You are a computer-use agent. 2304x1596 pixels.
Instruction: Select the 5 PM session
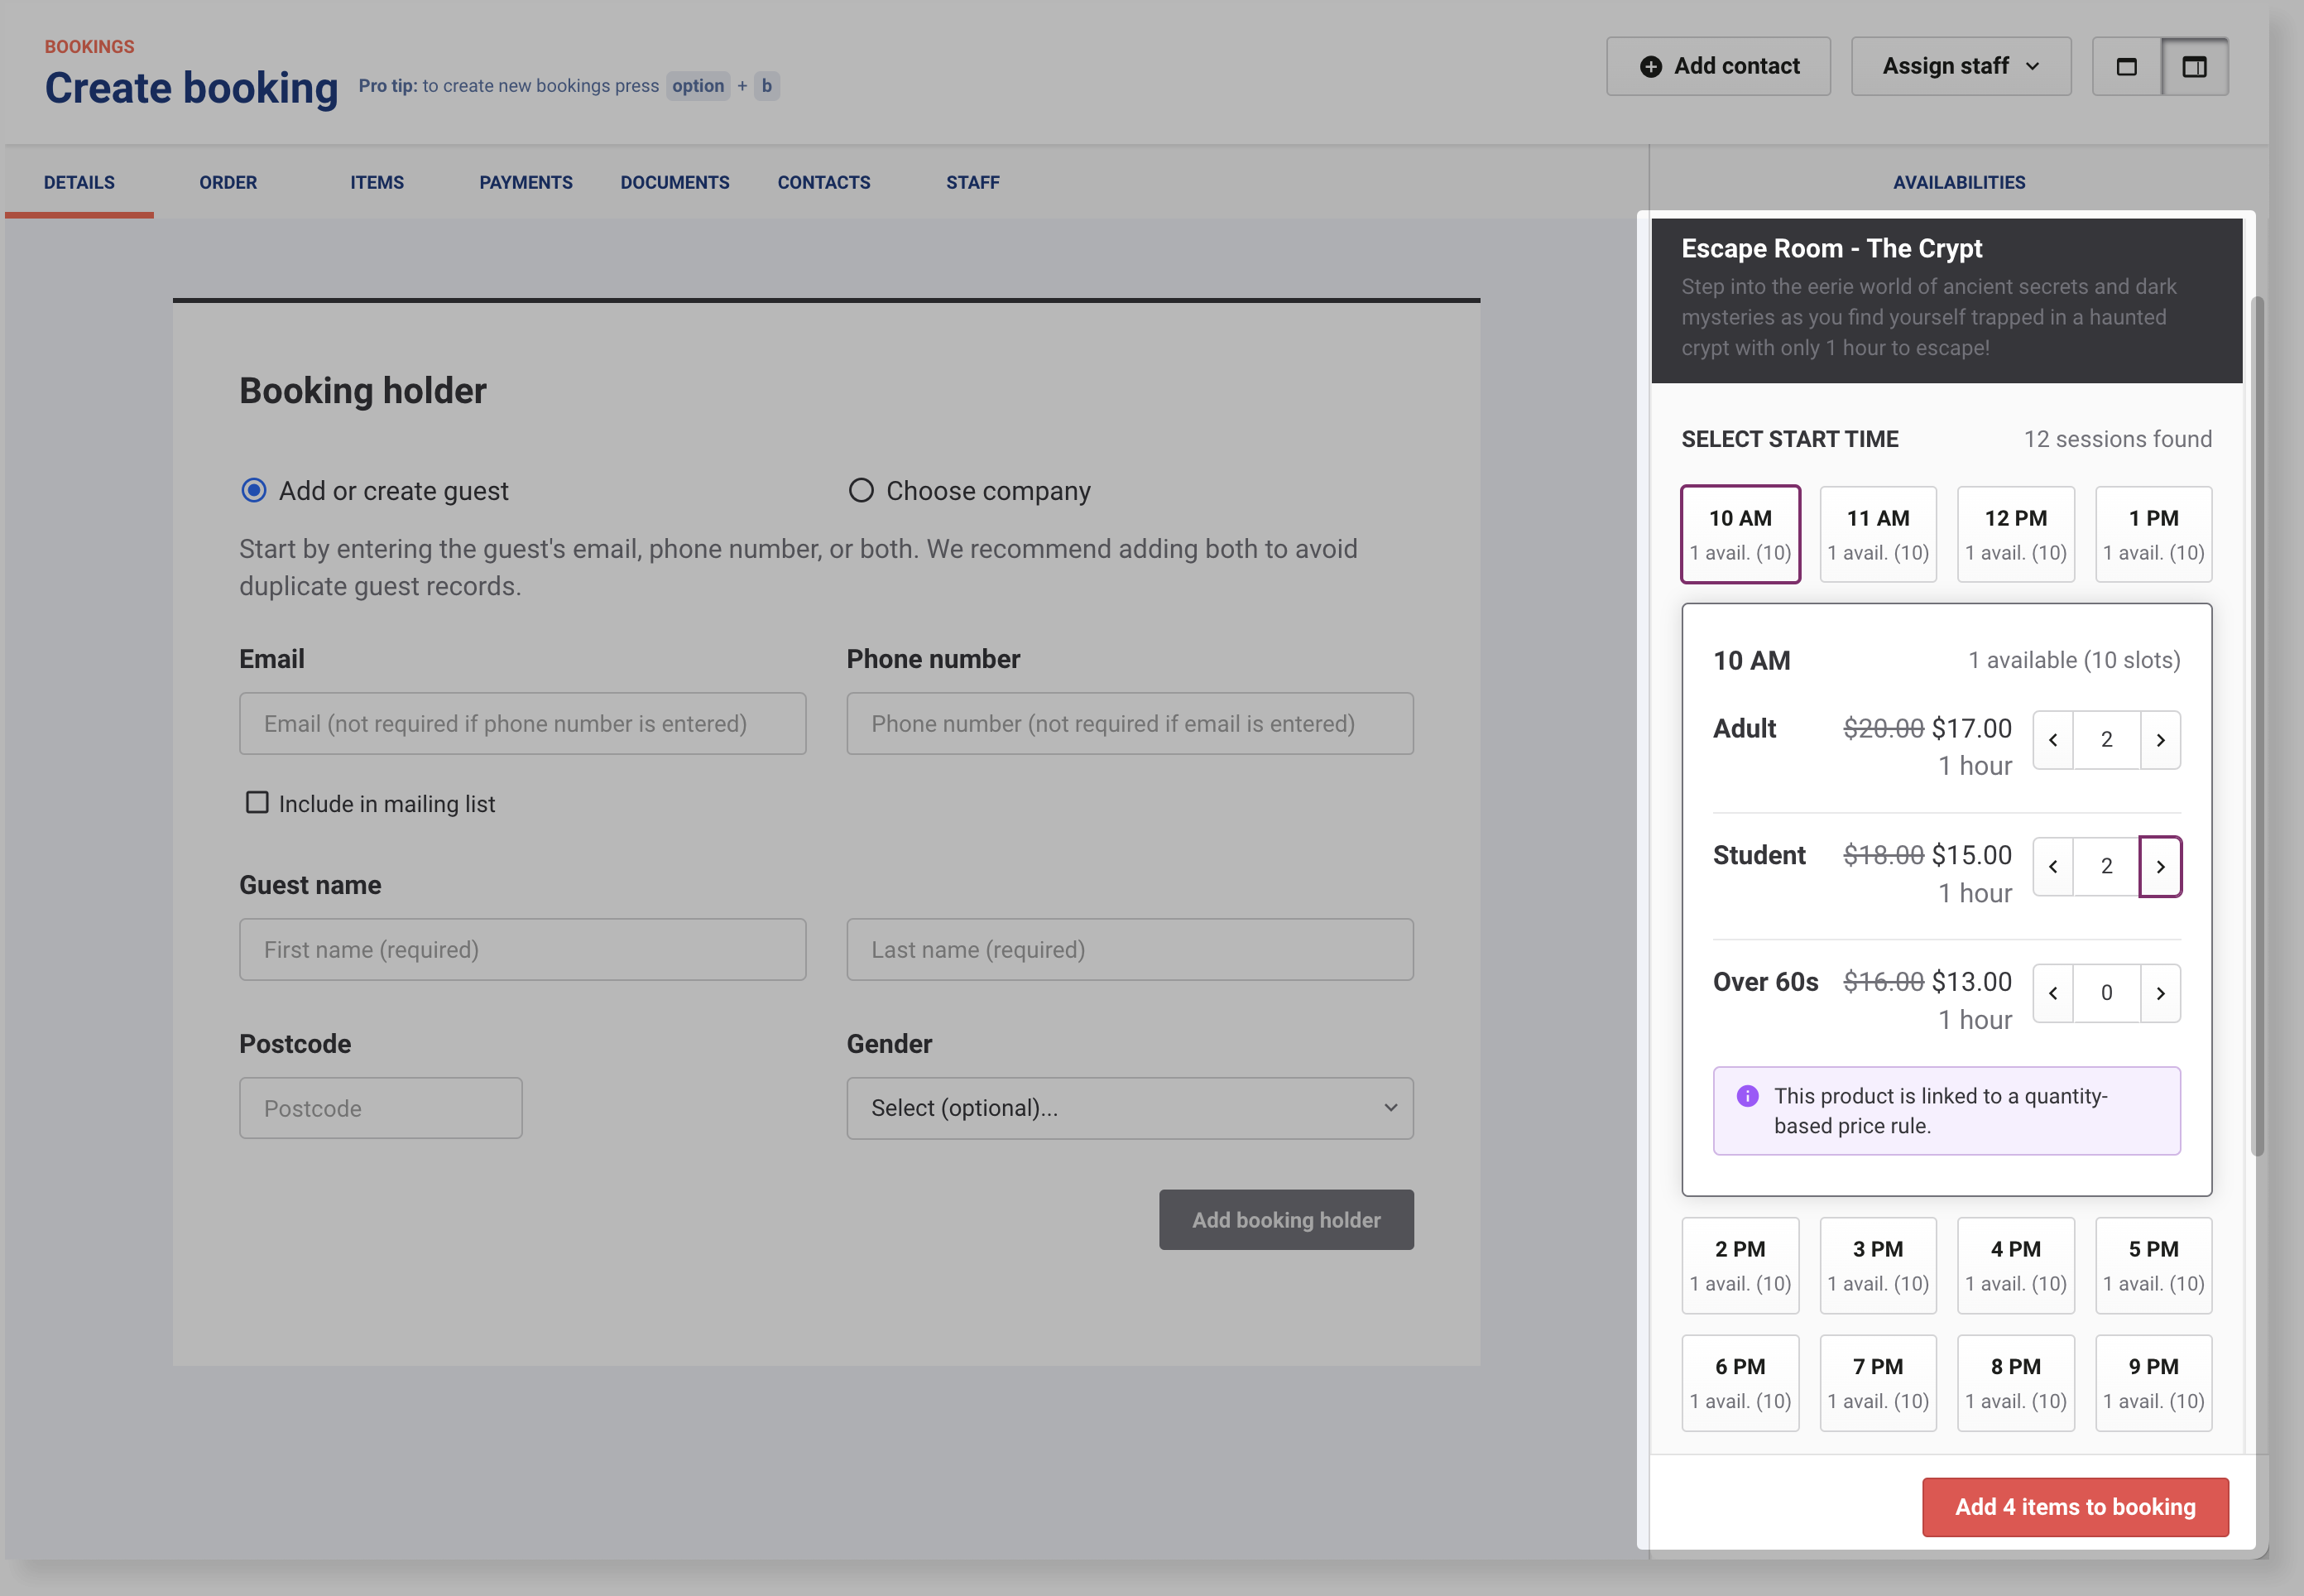tap(2153, 1265)
